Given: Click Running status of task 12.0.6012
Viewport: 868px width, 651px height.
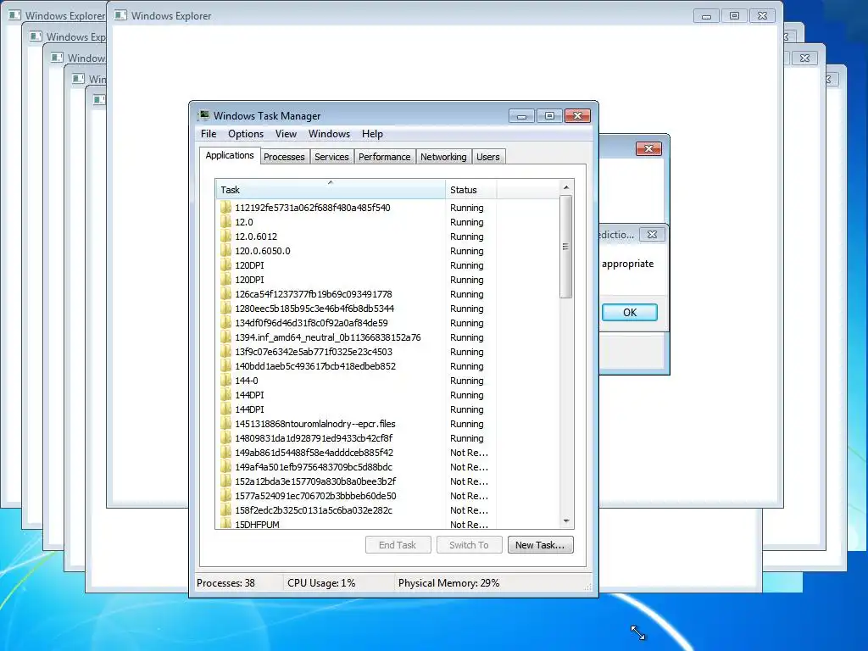Looking at the screenshot, I should [467, 236].
